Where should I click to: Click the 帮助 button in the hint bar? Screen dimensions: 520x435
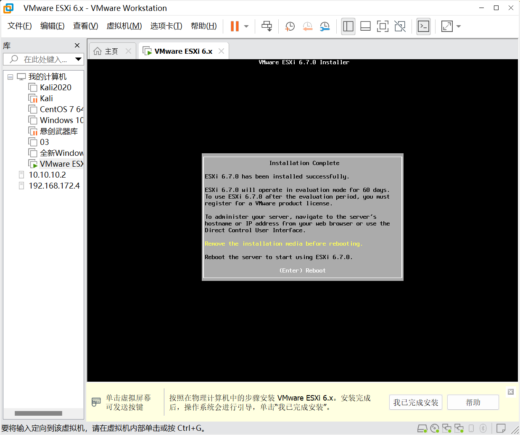473,402
